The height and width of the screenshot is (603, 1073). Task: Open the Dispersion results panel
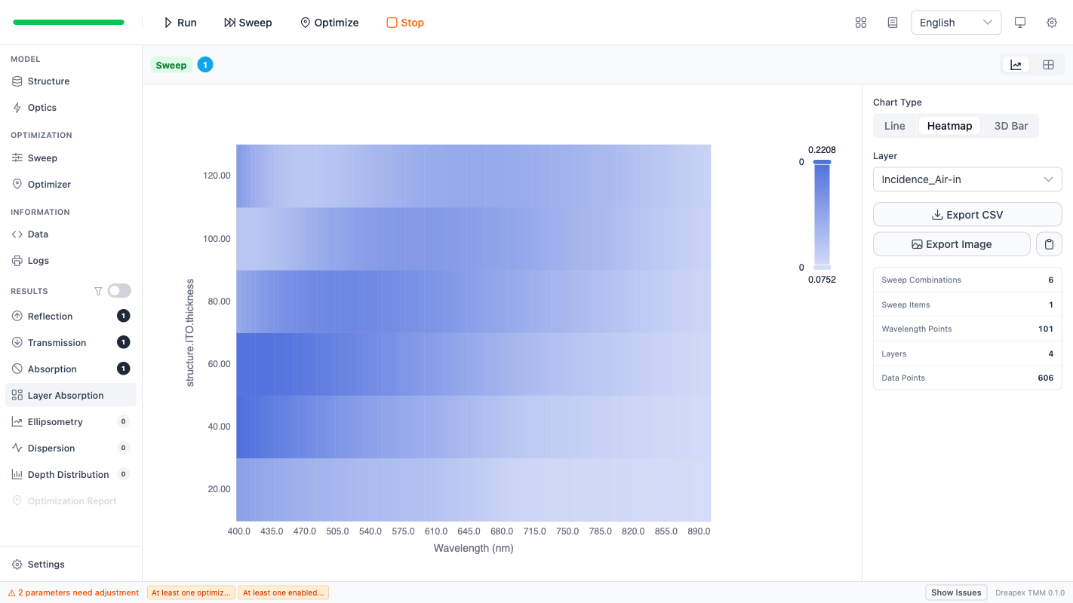(51, 448)
